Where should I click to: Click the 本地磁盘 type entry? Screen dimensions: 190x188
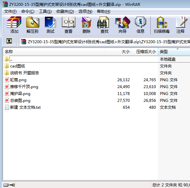168,59
